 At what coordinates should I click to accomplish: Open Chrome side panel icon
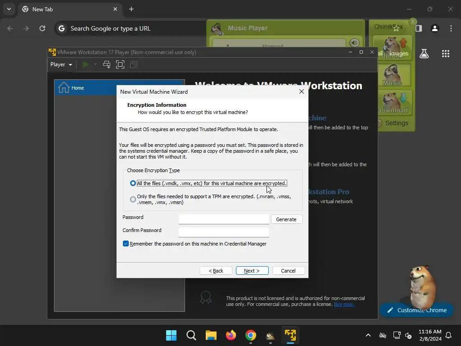coord(419,28)
